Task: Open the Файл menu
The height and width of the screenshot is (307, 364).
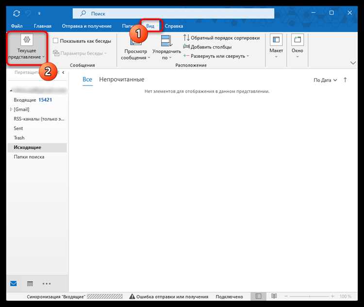Action: 17,26
